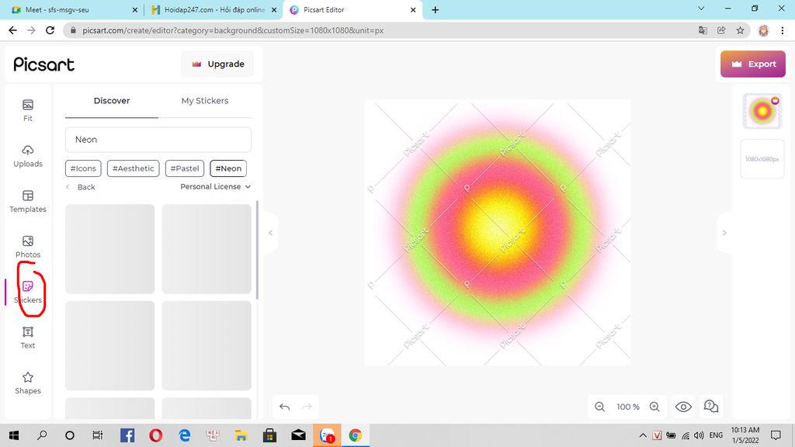
Task: Select the gradient layer thumbnail
Action: (762, 111)
